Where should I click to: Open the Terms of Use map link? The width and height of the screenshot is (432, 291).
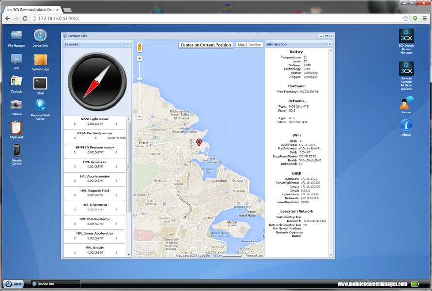(x=254, y=256)
